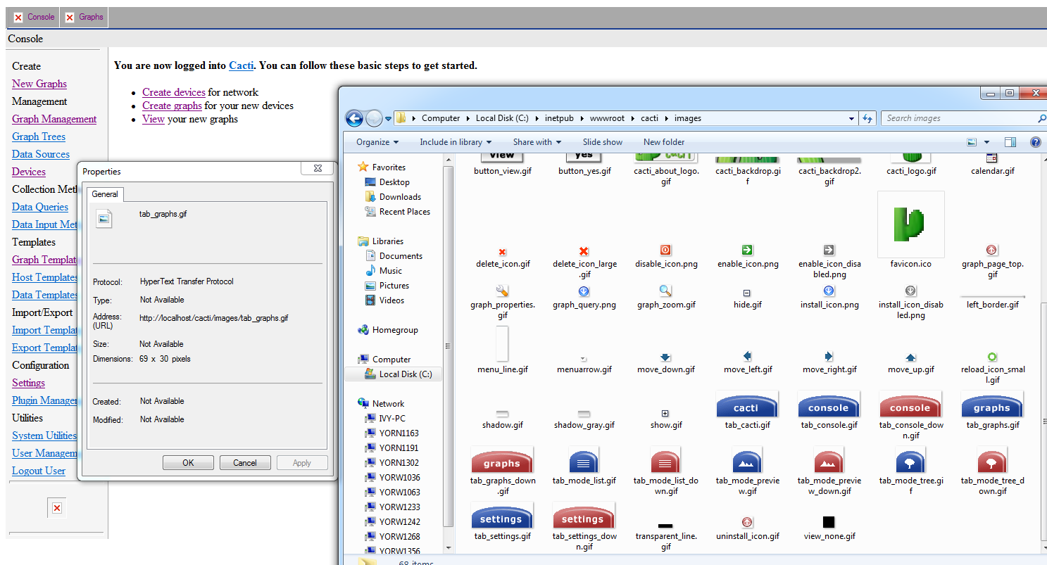Open change view options dropdown arrow
1047x565 pixels.
coord(986,142)
